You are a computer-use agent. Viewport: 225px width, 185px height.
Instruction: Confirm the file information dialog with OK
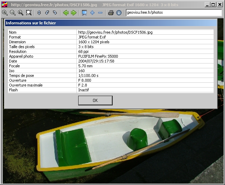point(95,101)
